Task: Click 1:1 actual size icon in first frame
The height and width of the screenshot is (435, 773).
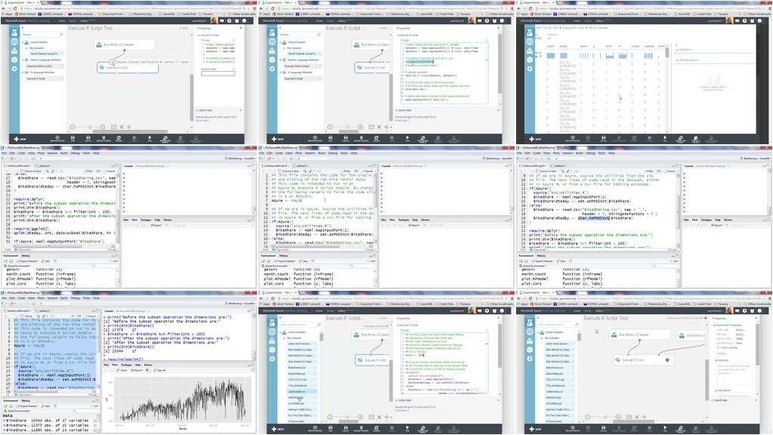Action: pos(113,127)
